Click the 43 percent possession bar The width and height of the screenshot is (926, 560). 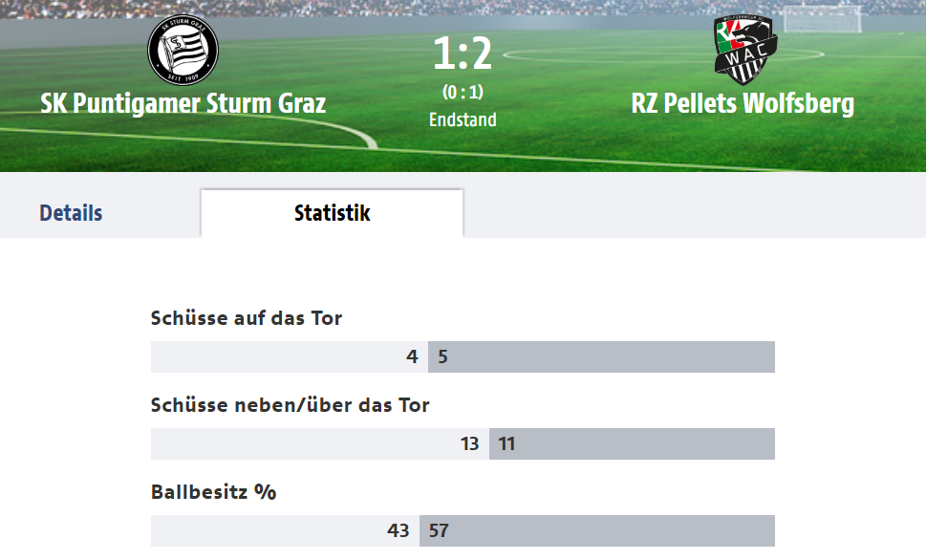pyautogui.click(x=285, y=531)
